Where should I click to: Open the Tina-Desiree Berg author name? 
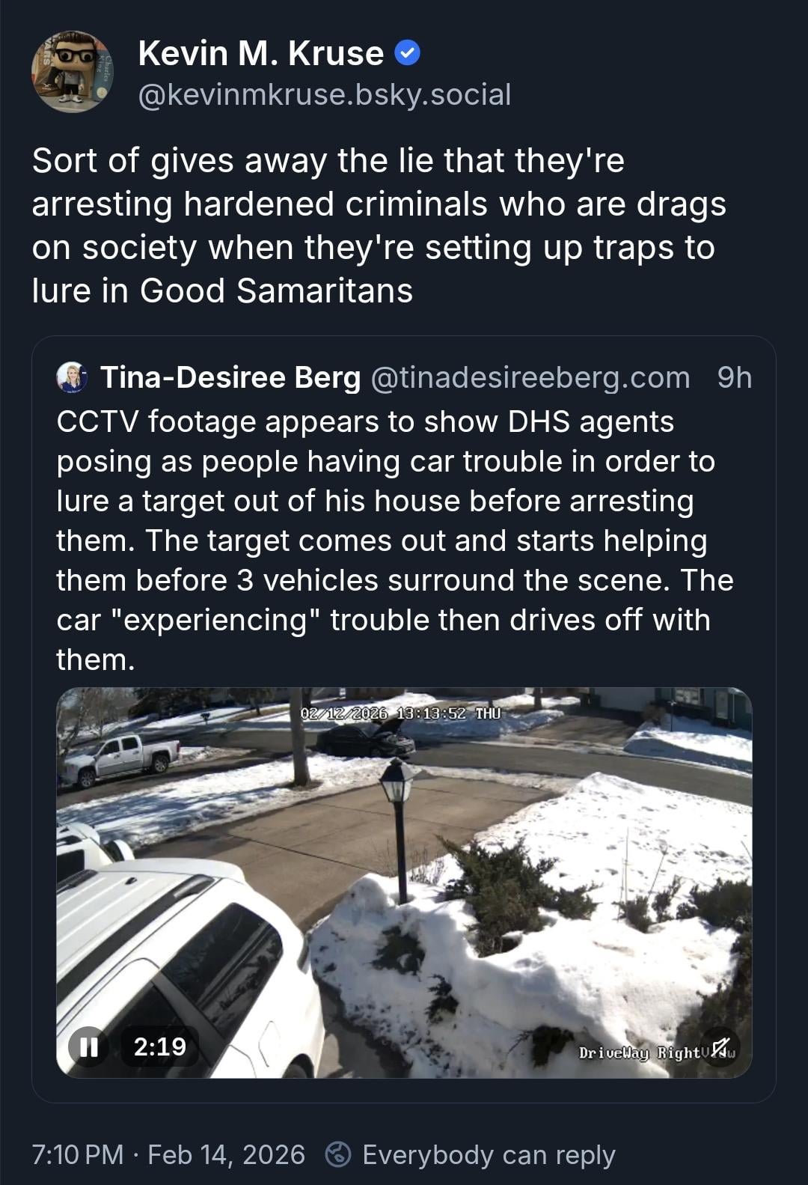point(230,378)
